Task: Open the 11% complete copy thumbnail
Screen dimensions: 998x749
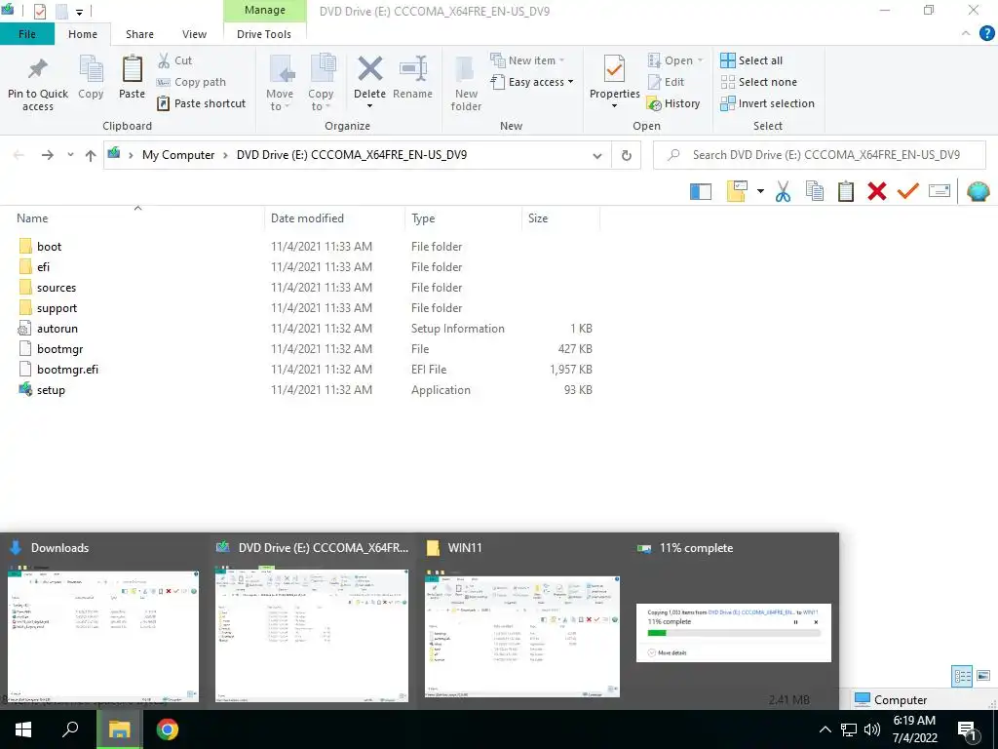Action: pyautogui.click(x=733, y=632)
